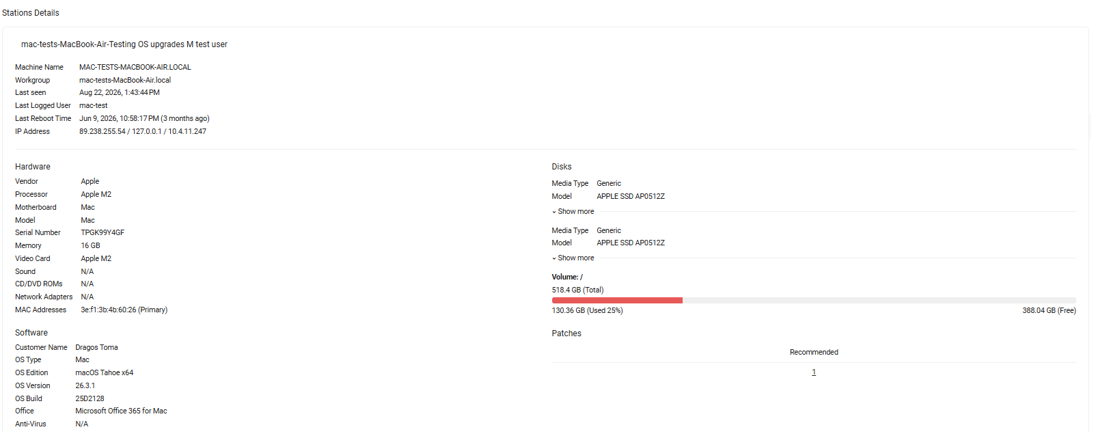Click the Disks section heading

pyautogui.click(x=562, y=167)
